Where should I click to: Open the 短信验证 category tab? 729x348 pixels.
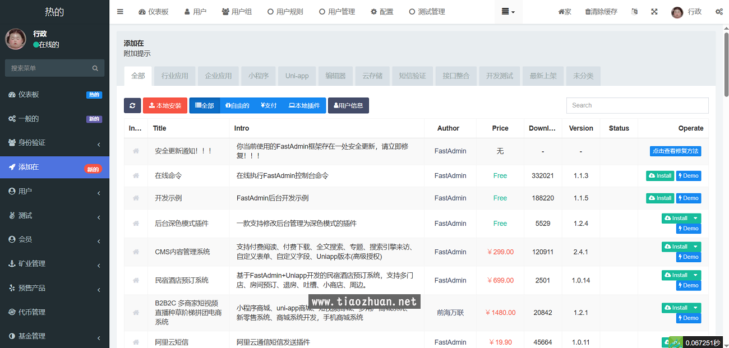pyautogui.click(x=412, y=76)
